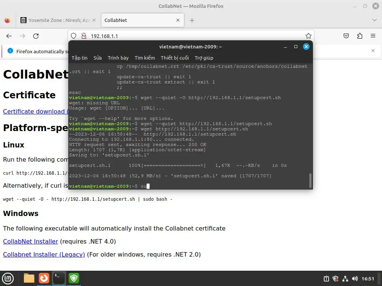The image size is (382, 286).
Task: Bookmark this page with the star icon
Action: [309, 36]
